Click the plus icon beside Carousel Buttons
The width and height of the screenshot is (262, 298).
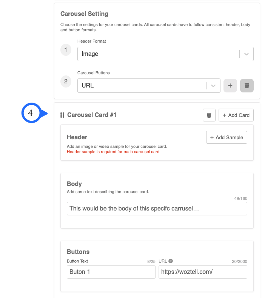tap(230, 86)
